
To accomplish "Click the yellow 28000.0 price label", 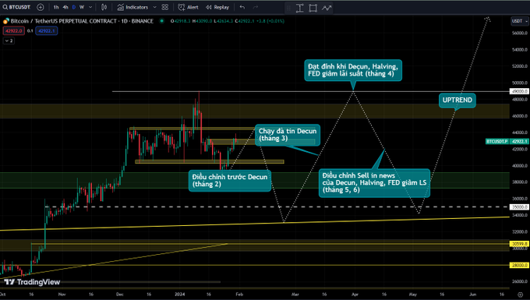I will 519,265.
